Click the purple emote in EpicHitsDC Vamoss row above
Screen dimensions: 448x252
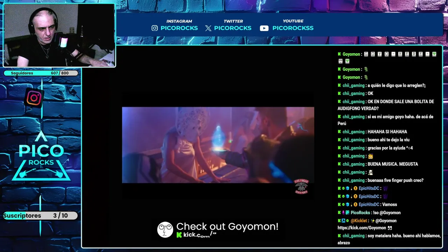(x=385, y=196)
